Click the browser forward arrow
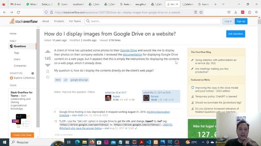This screenshot has height=146, width=261. [11, 12]
